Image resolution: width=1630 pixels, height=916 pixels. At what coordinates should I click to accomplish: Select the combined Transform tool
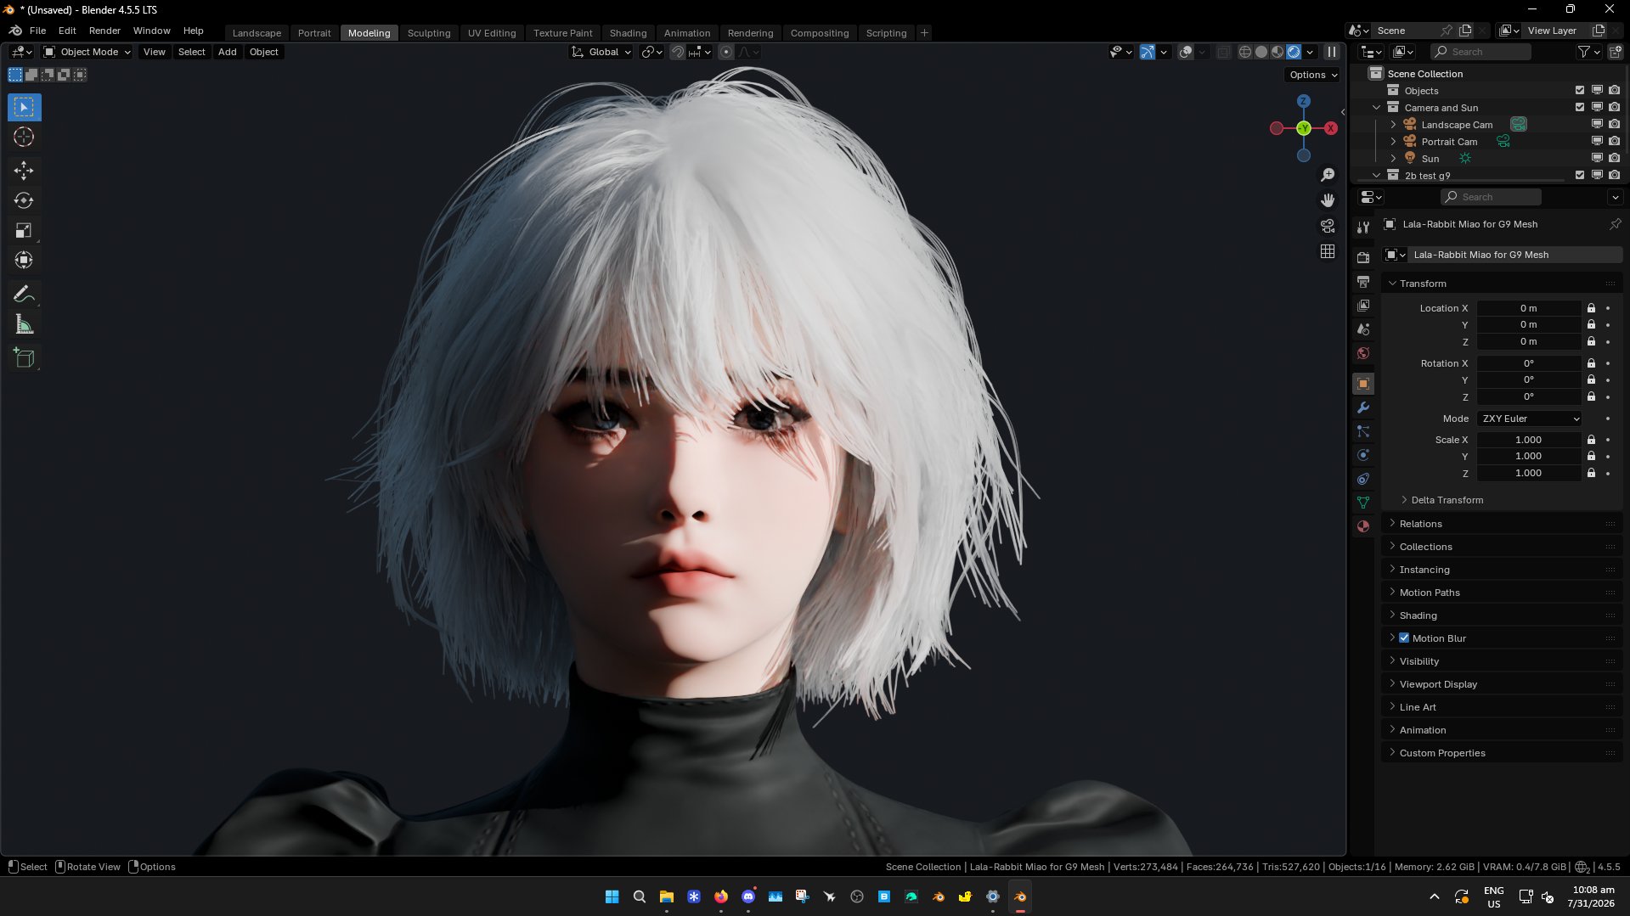24,260
